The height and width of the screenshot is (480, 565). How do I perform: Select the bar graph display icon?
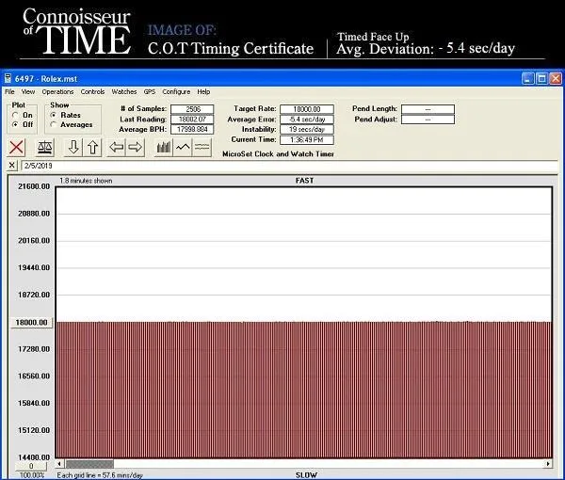pyautogui.click(x=164, y=148)
